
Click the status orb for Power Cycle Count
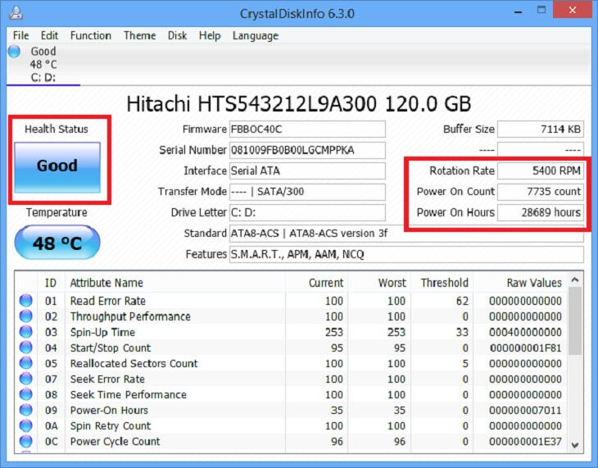point(25,441)
